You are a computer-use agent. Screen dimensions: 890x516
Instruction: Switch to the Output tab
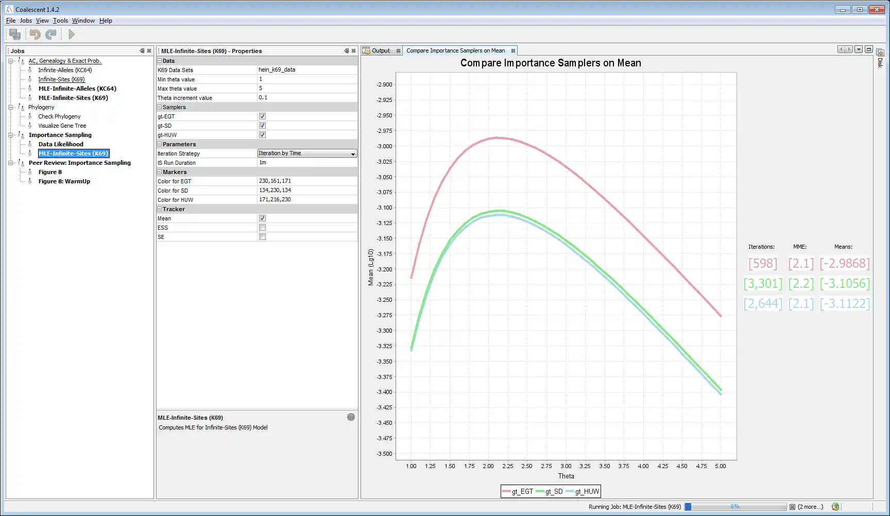click(381, 50)
